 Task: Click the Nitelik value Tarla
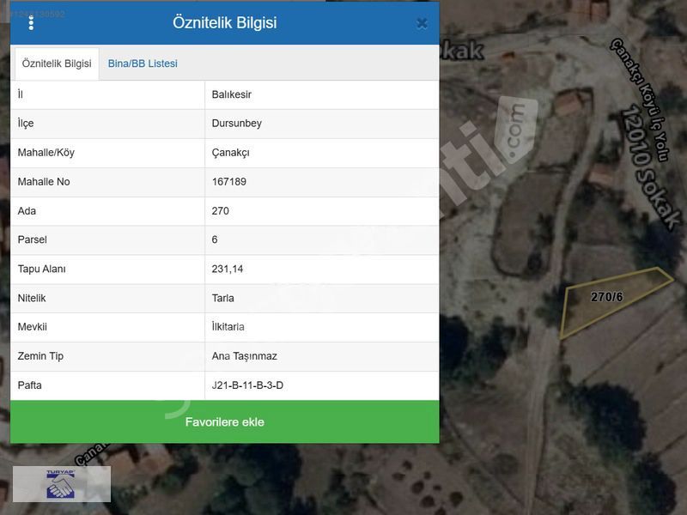(x=223, y=299)
